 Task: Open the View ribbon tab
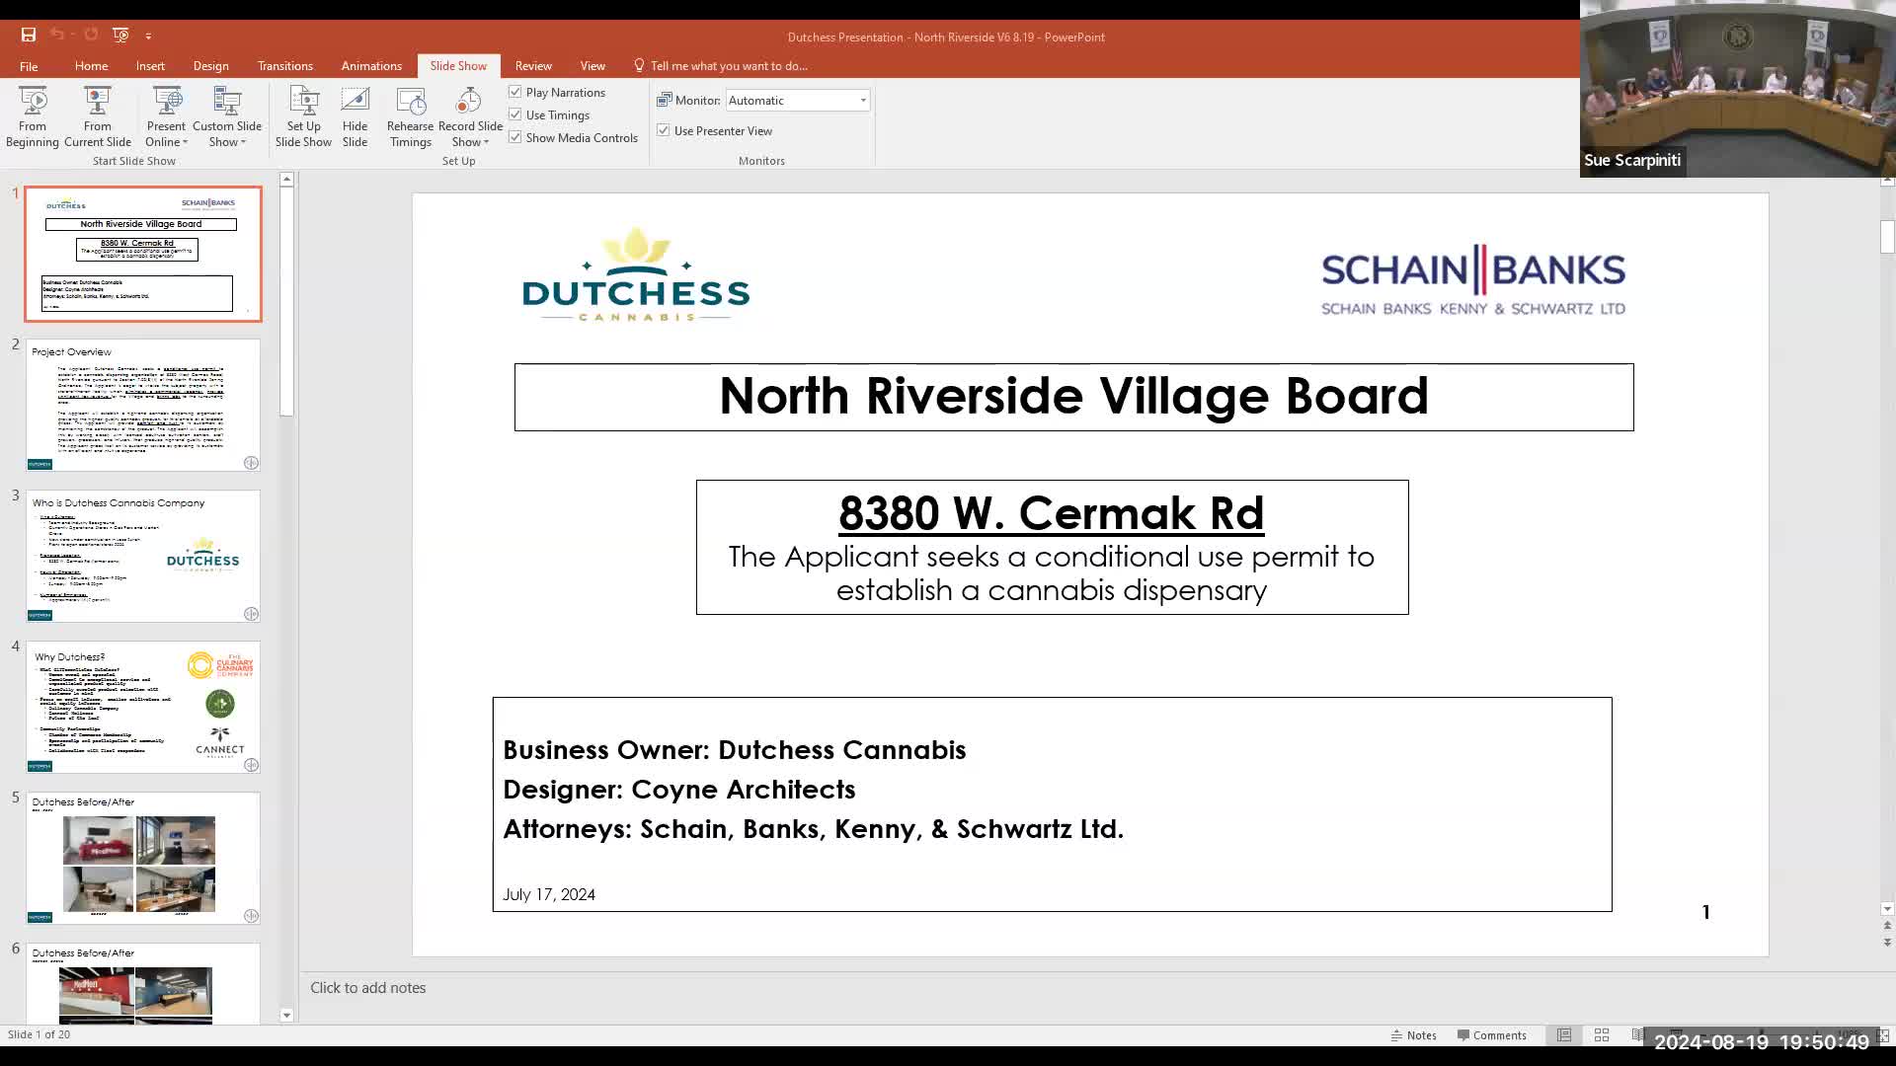tap(592, 66)
